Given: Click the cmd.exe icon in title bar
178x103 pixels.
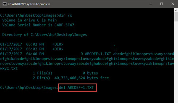Looking at the screenshot, I should coord(4,4).
